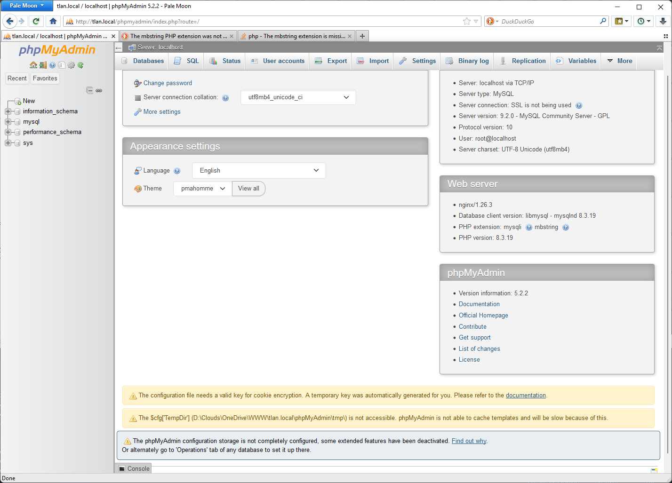This screenshot has height=483, width=672.
Task: Open the Downloads arrow button
Action: click(x=663, y=21)
